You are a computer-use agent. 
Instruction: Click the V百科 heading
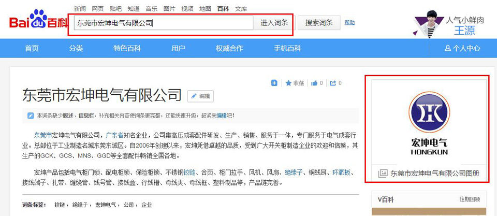tap(385, 199)
